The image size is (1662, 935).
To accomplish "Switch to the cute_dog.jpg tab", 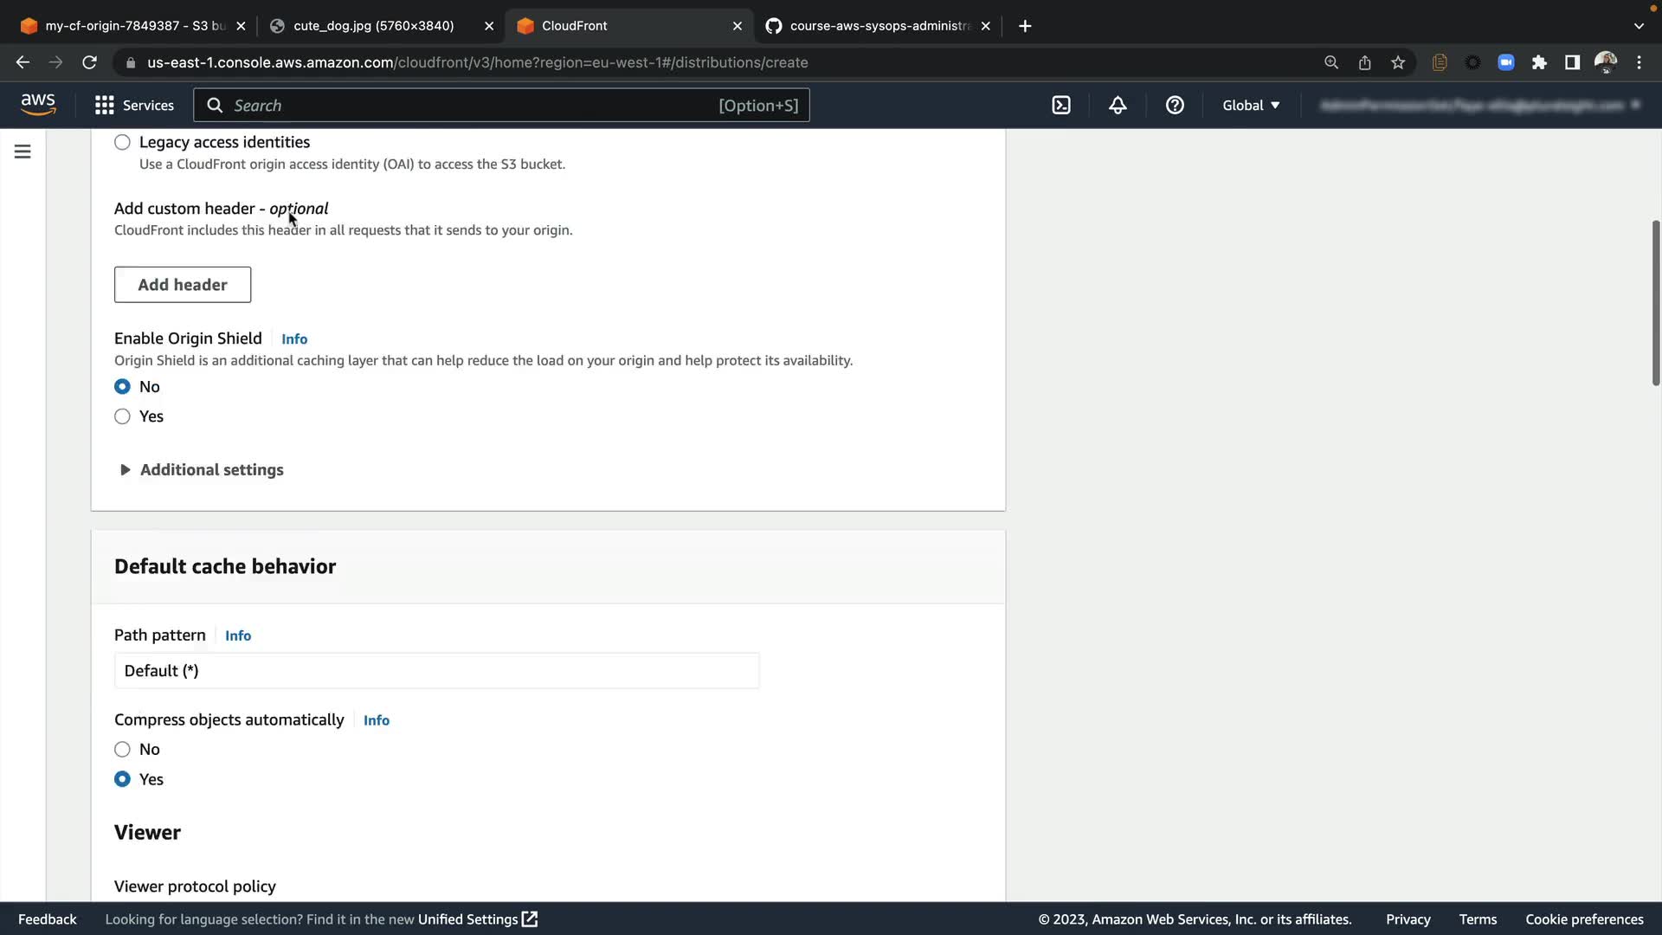I will [373, 26].
